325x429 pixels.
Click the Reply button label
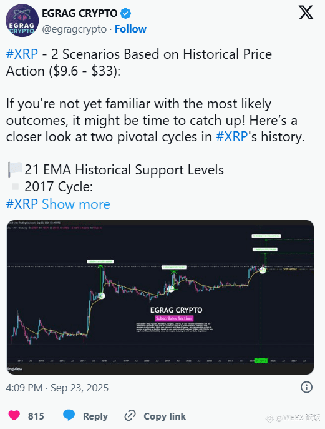95,416
